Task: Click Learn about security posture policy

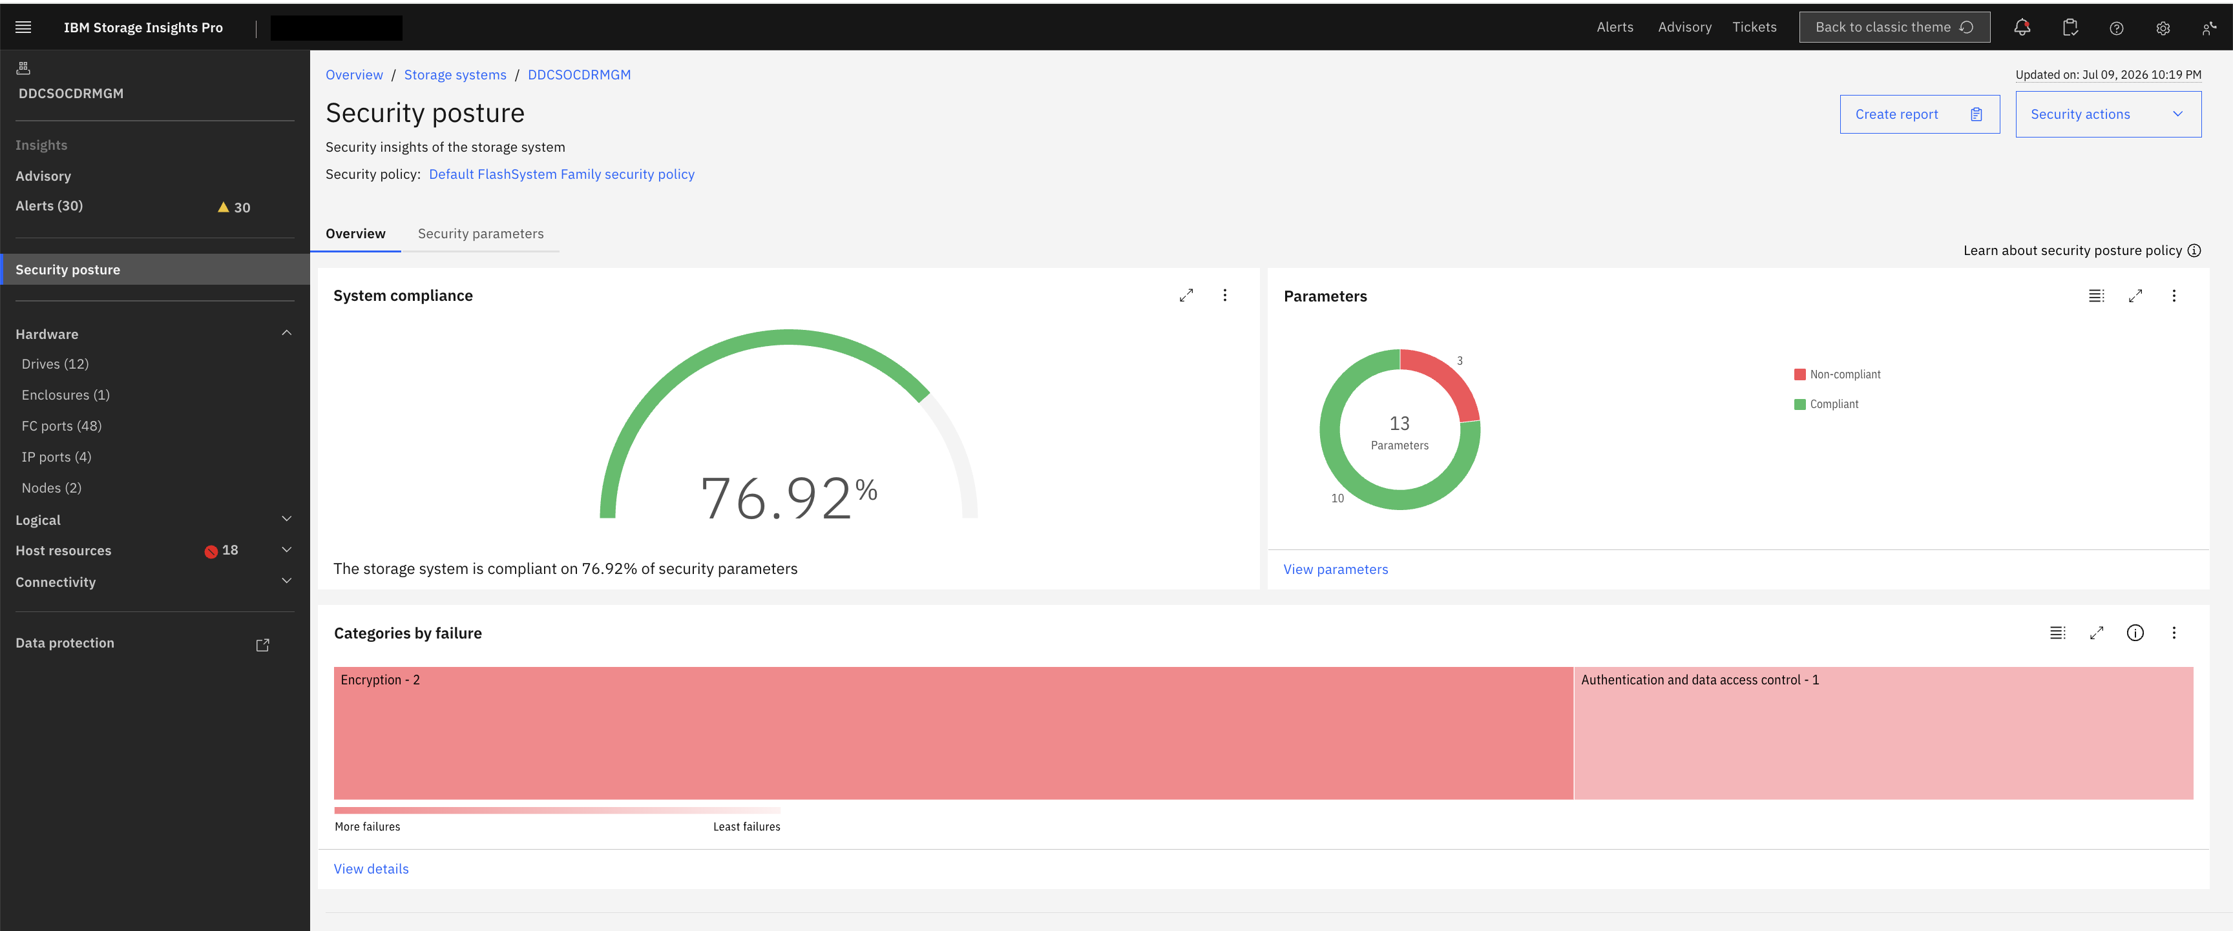Action: (2071, 251)
